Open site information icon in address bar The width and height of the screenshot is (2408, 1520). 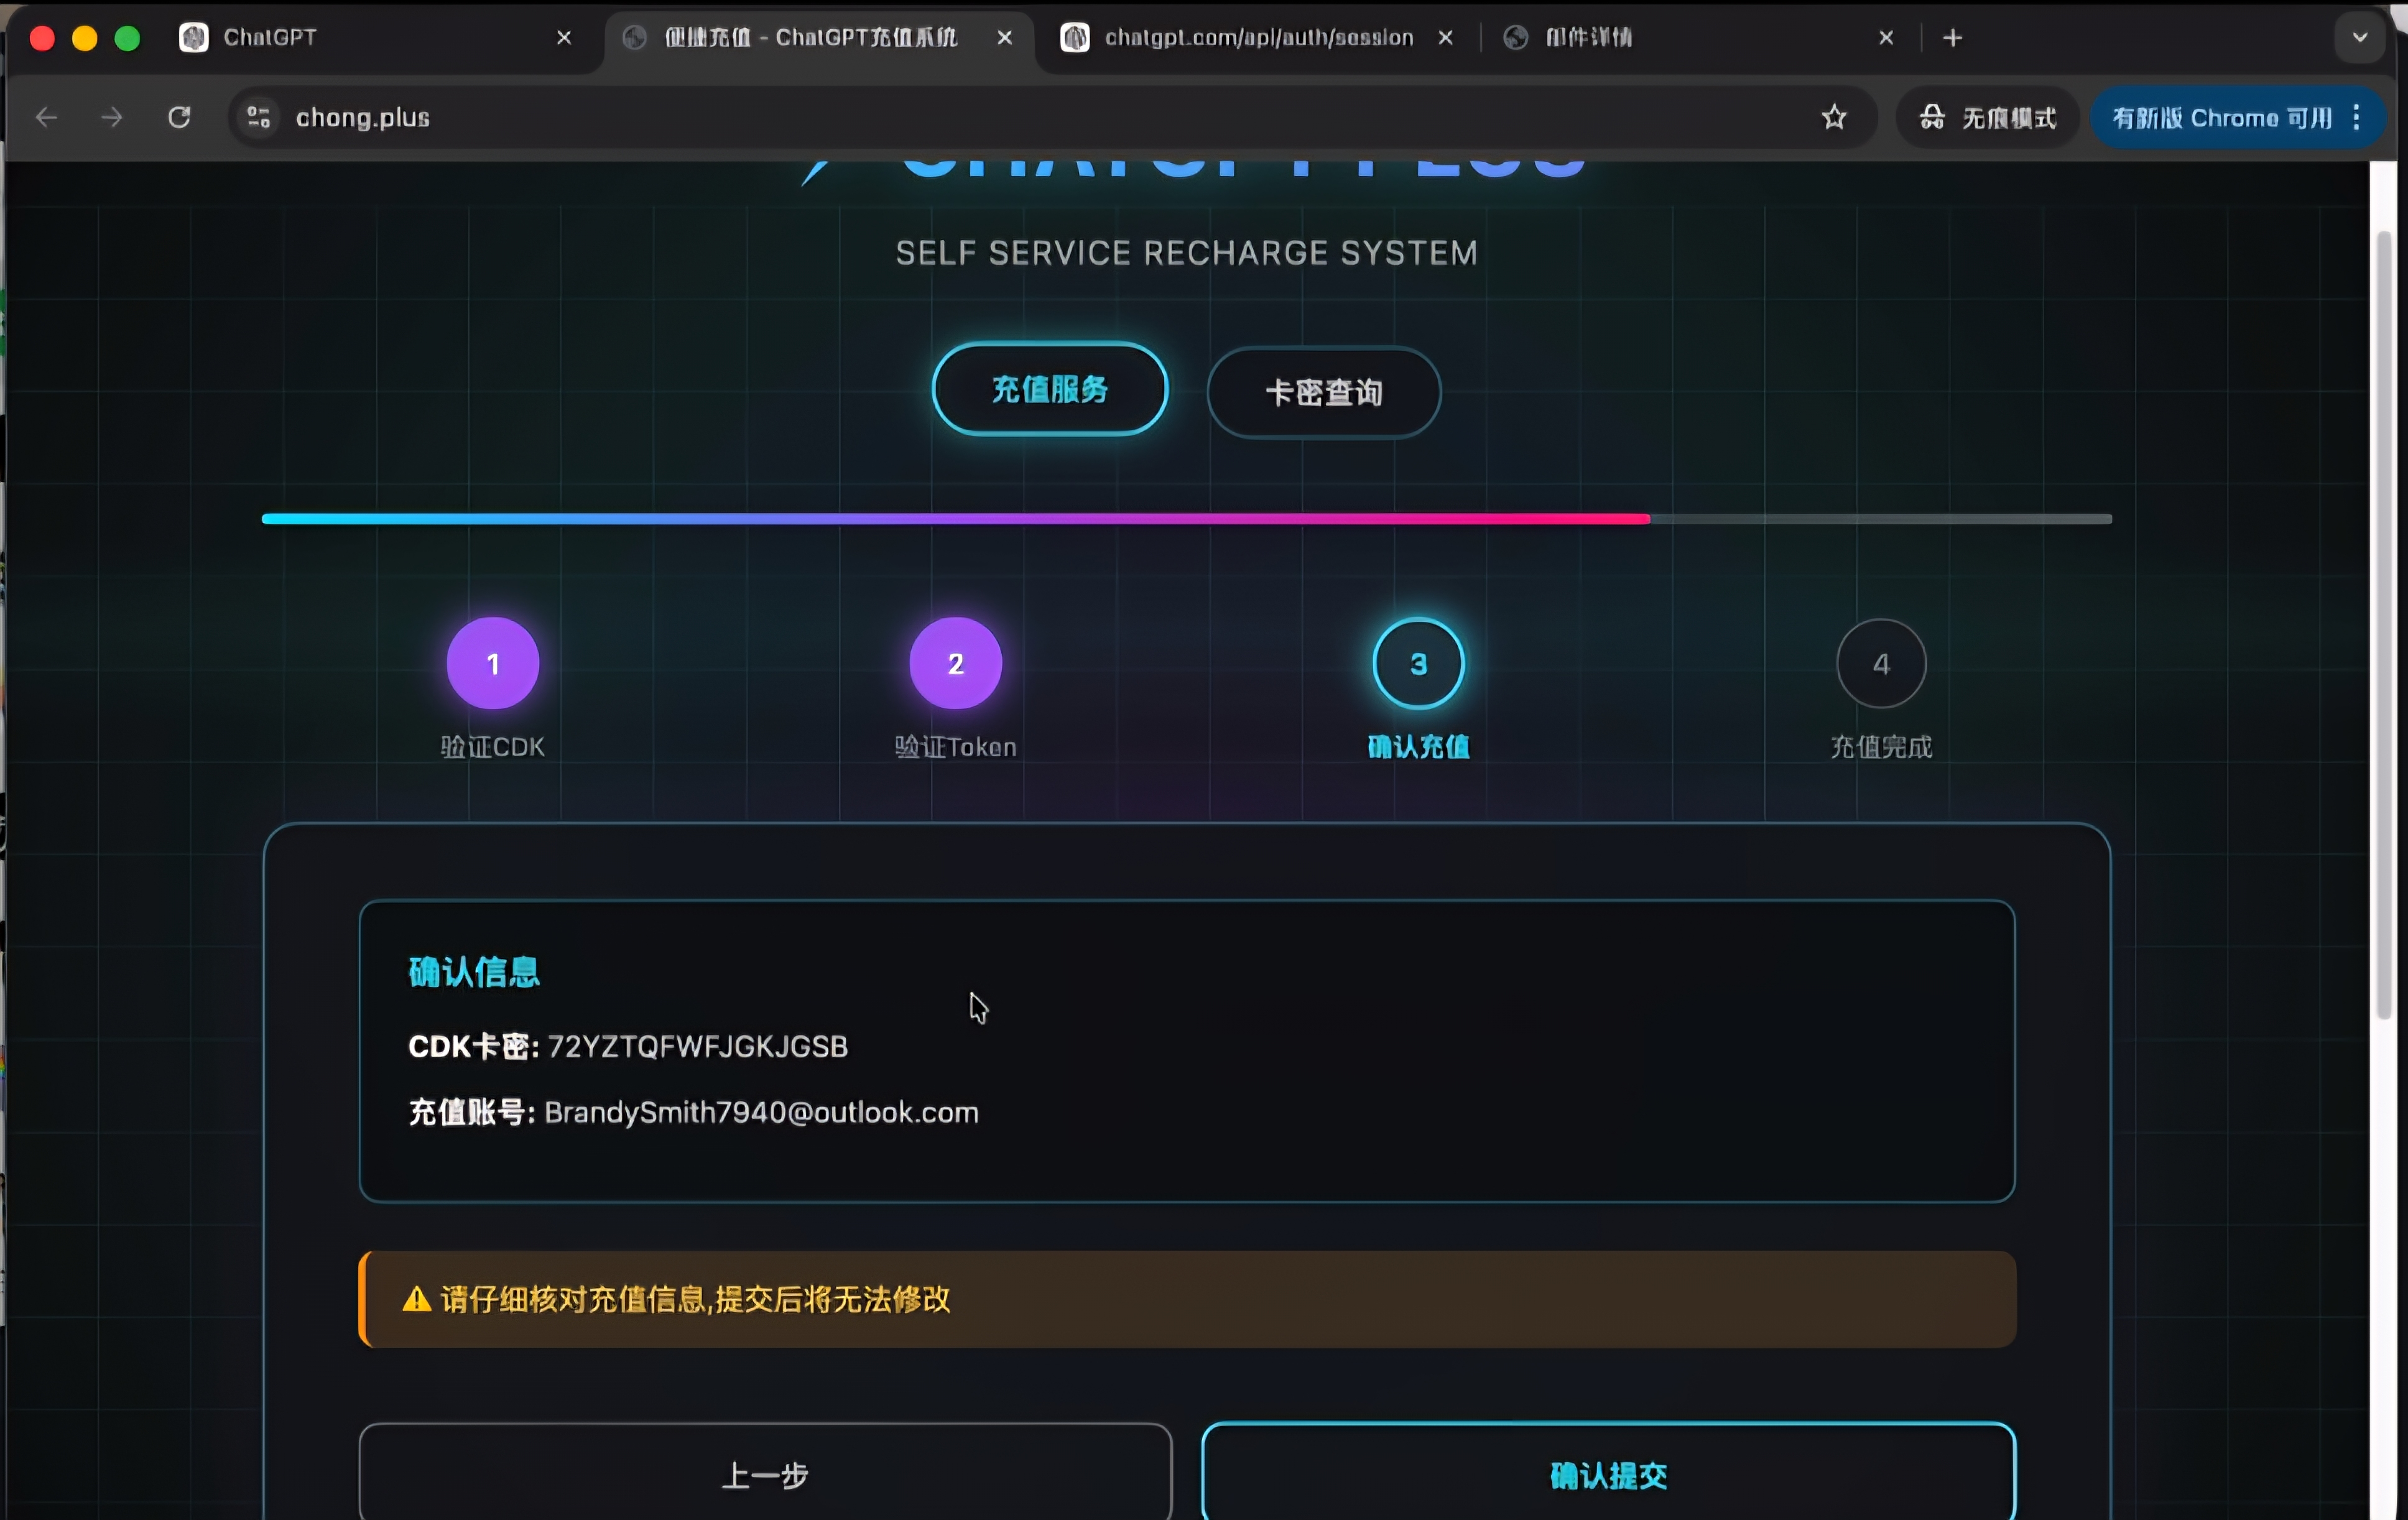click(259, 118)
